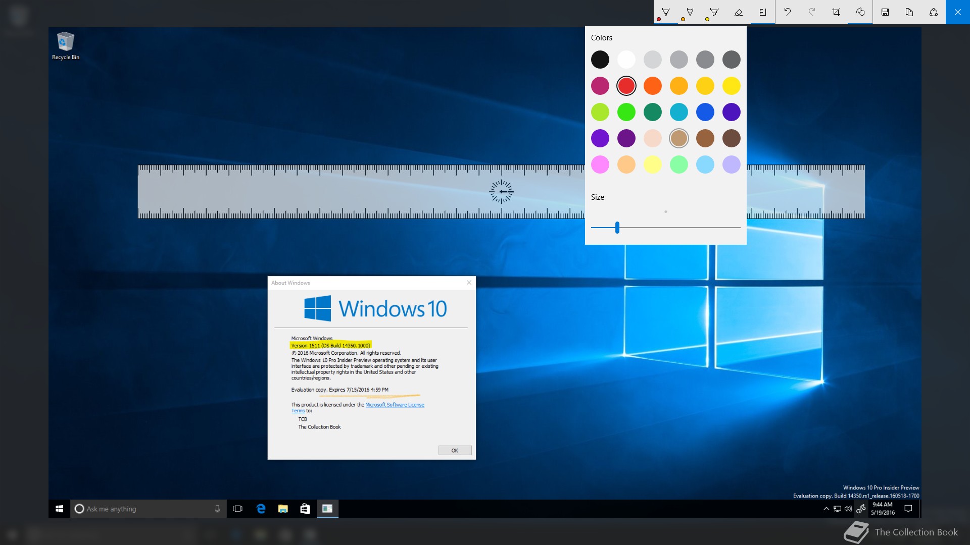Open the Start menu
The height and width of the screenshot is (545, 970).
tap(59, 509)
